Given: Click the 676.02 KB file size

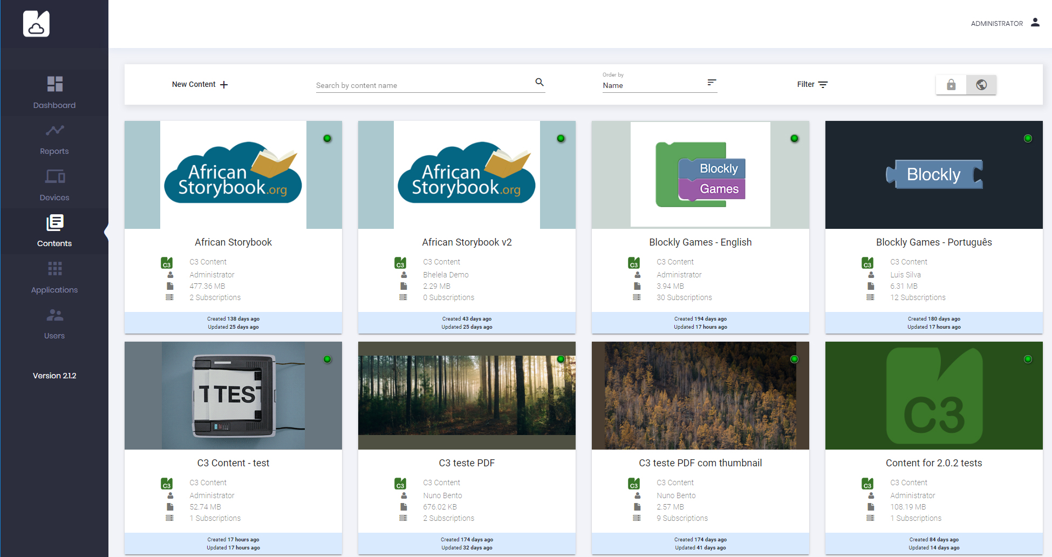Looking at the screenshot, I should click(x=440, y=507).
